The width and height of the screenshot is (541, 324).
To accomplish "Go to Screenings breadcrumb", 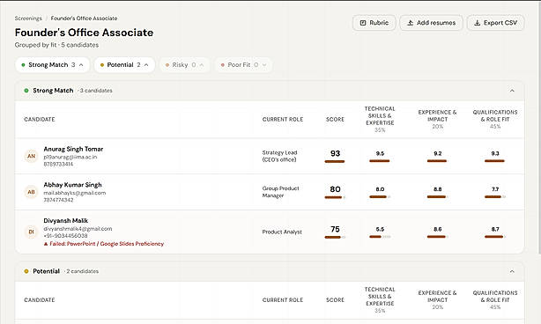I will tap(28, 18).
